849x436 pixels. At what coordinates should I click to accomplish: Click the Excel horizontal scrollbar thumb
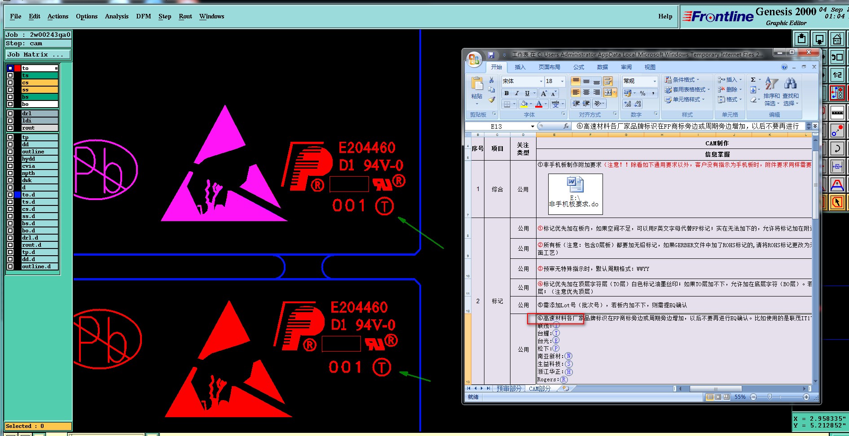click(x=716, y=388)
